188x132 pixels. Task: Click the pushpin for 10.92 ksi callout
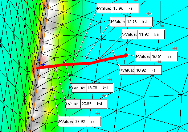click(x=158, y=62)
